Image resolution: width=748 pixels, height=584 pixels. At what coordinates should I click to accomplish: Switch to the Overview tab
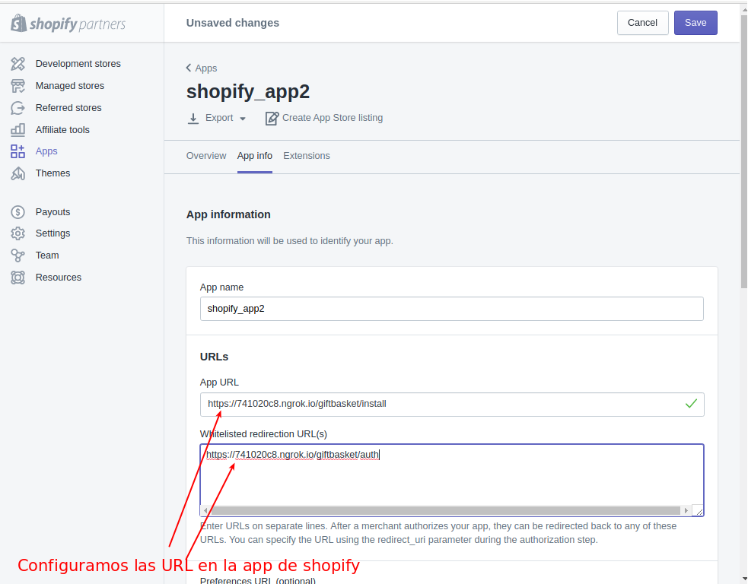tap(206, 156)
